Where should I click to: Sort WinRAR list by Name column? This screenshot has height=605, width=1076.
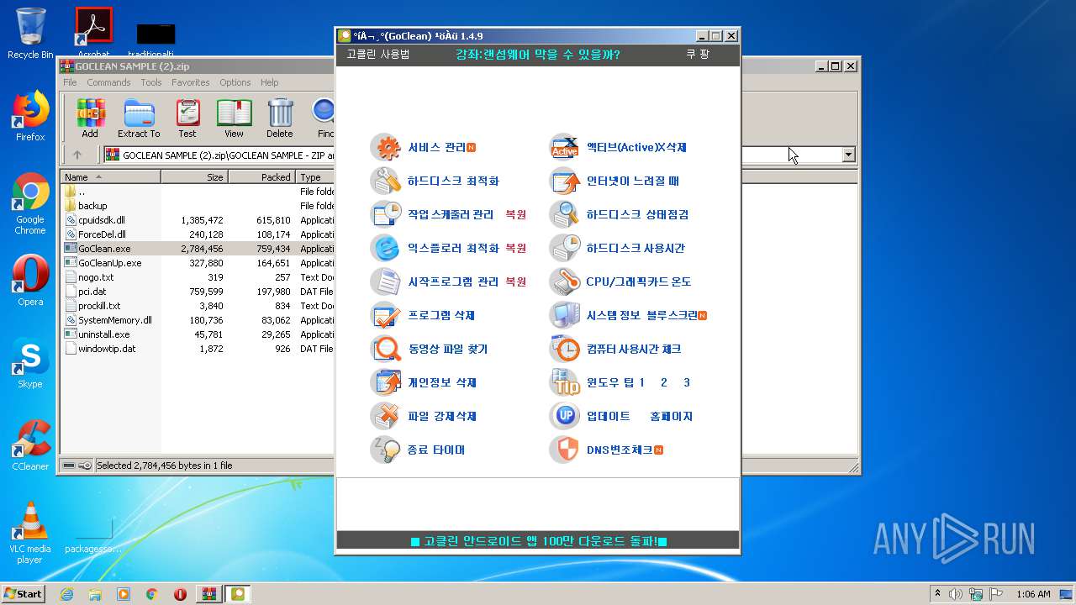[x=110, y=176]
